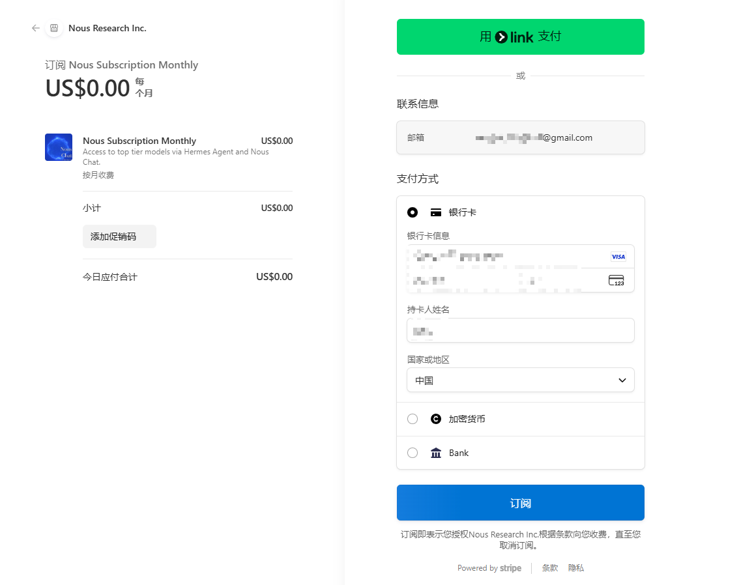
Task: Select the Bank payment radio button
Action: (x=413, y=453)
